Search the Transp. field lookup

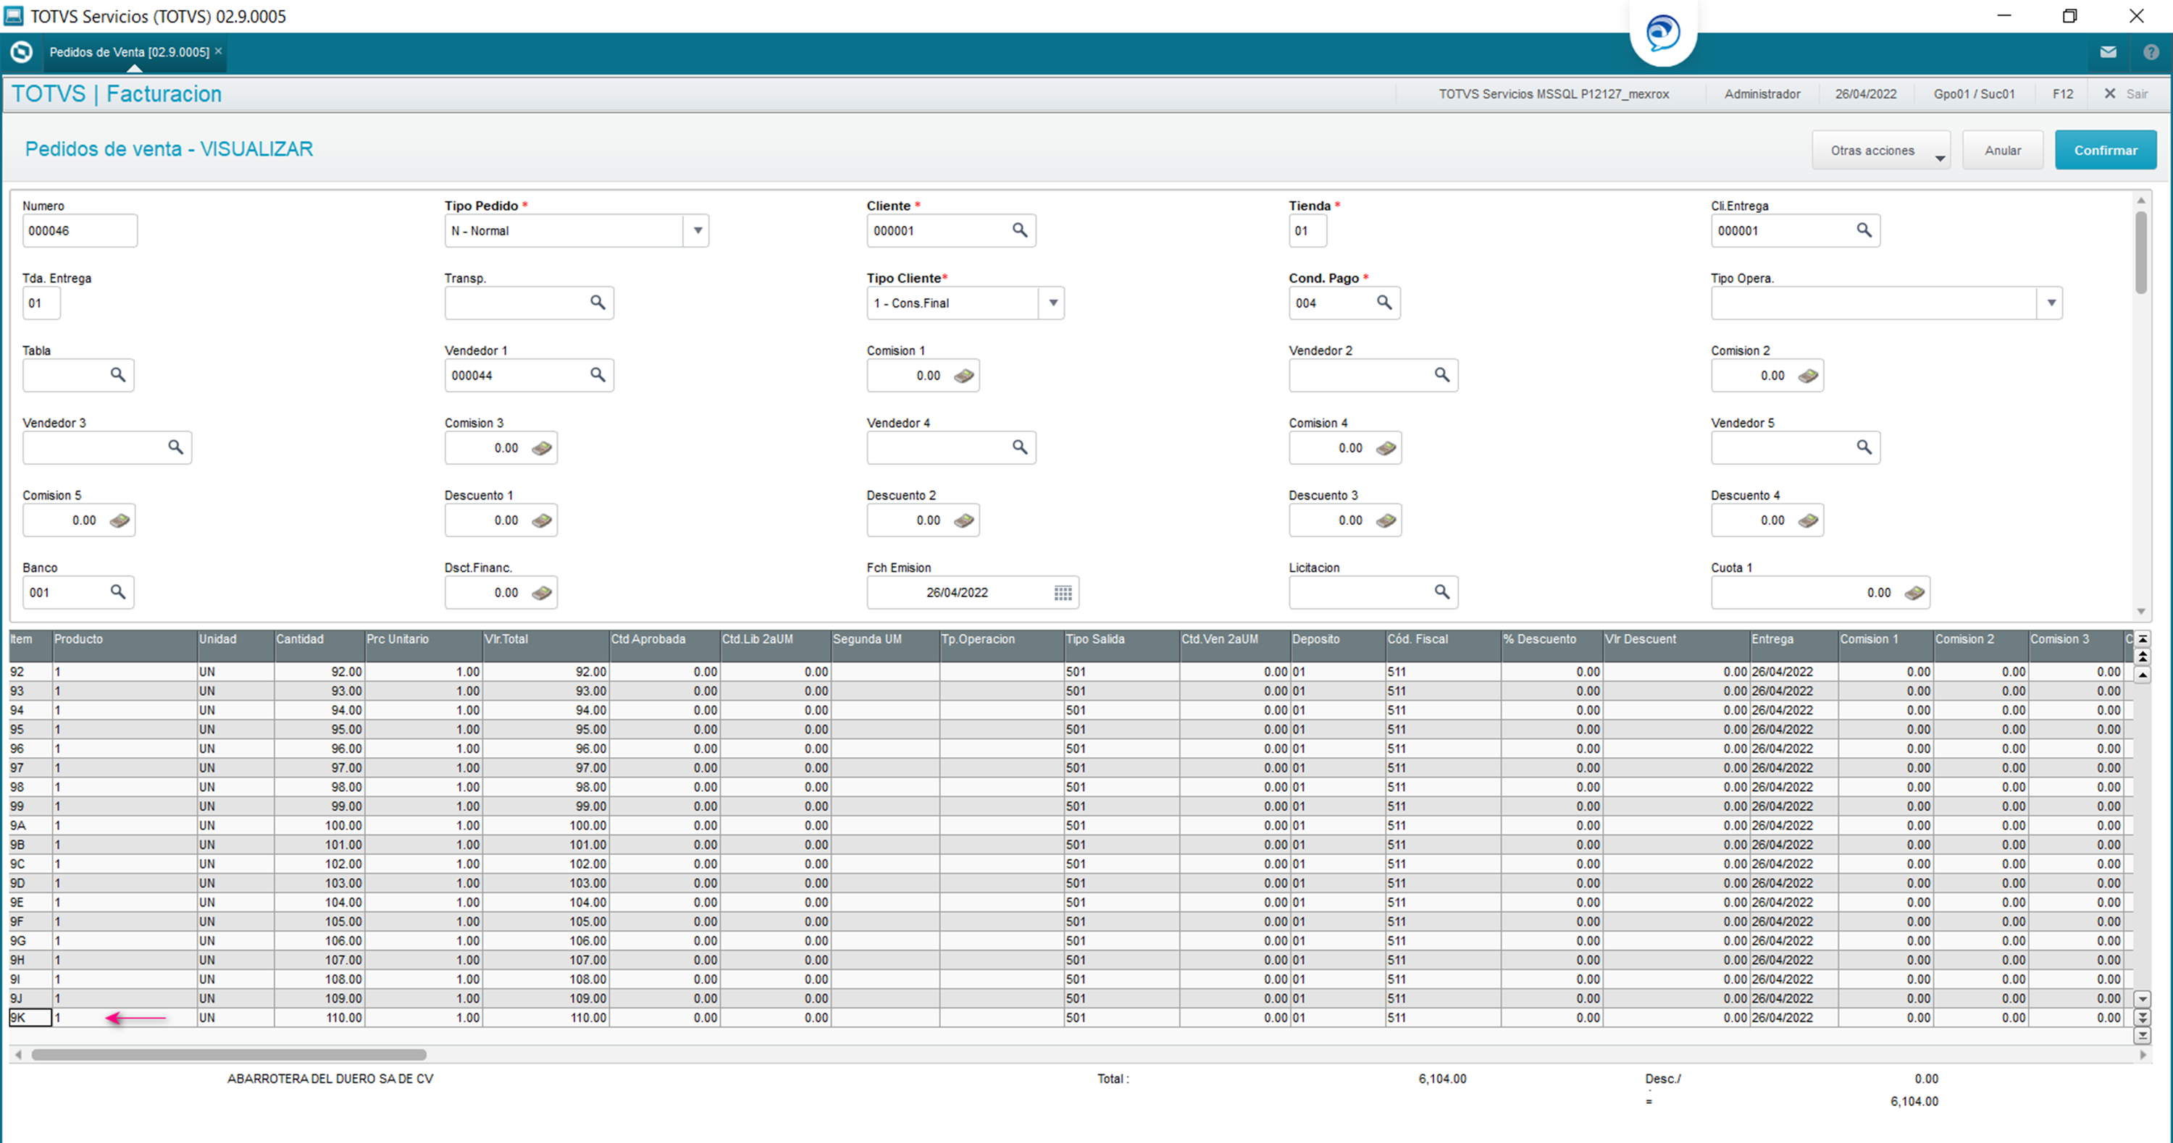pyautogui.click(x=598, y=303)
